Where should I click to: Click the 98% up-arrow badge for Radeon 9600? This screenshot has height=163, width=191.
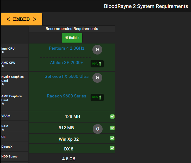pyautogui.click(x=97, y=97)
